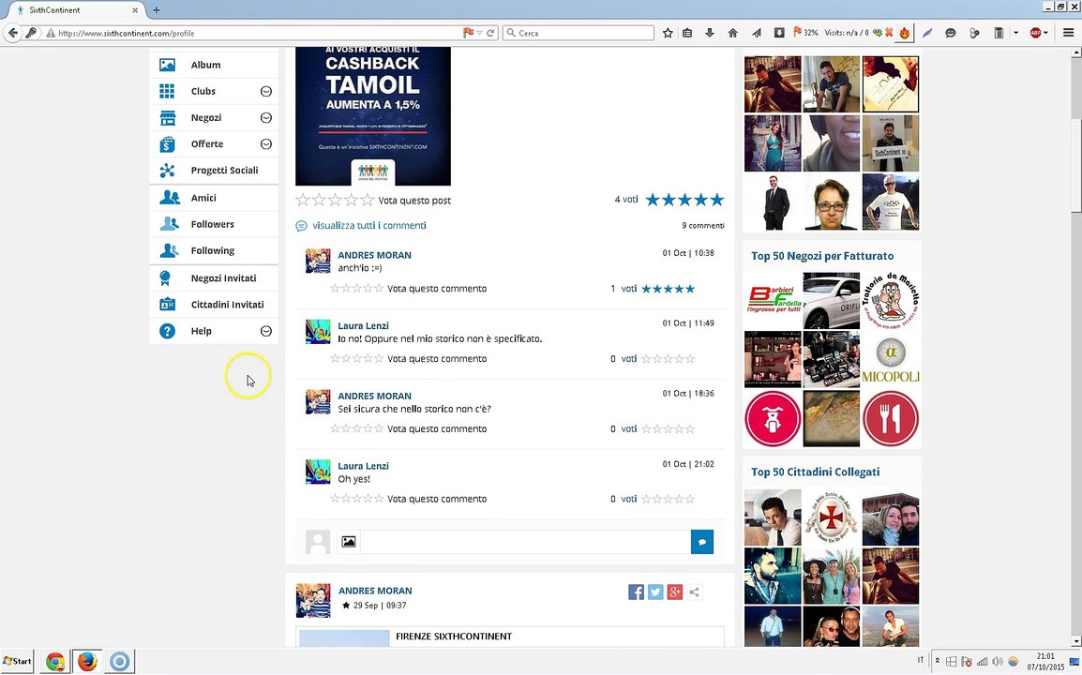Click the red fork and knife shop icon
1082x675 pixels.
pos(890,418)
